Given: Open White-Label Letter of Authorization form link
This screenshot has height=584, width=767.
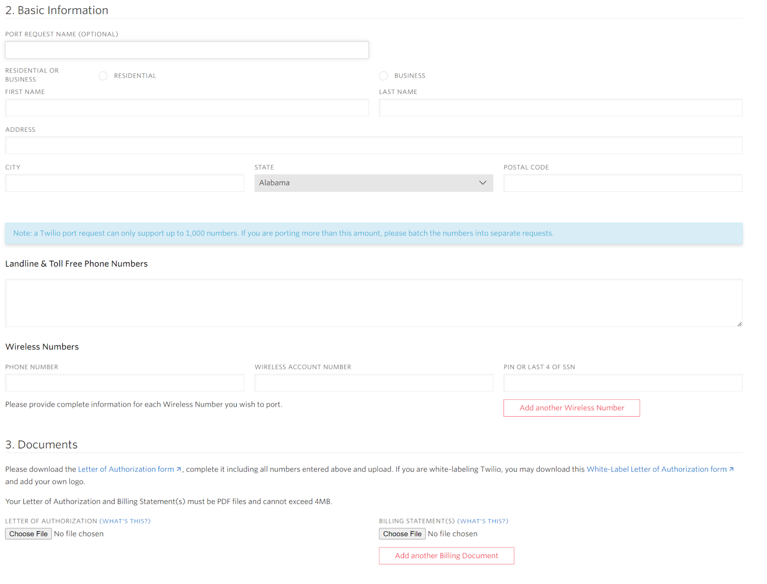Looking at the screenshot, I should click(656, 469).
